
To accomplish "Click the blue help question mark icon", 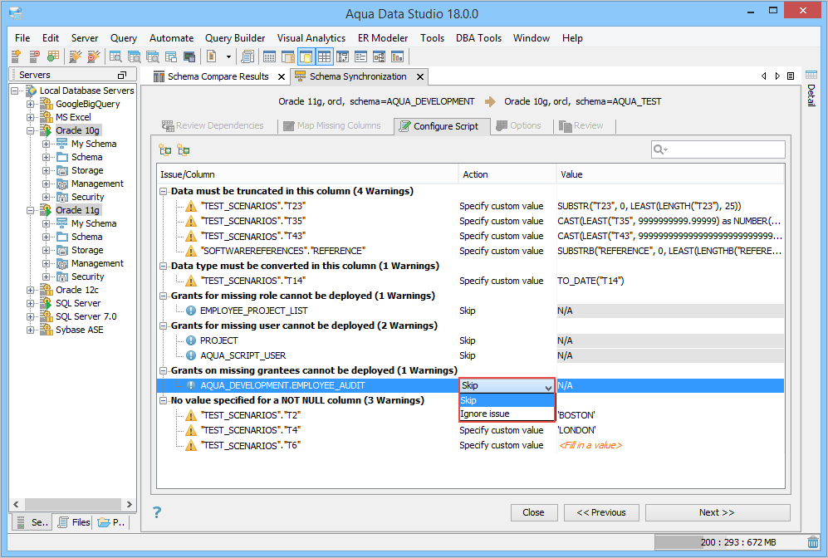I will pyautogui.click(x=157, y=512).
